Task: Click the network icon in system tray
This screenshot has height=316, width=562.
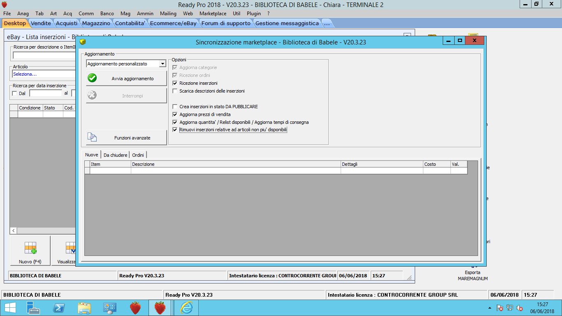Action: (510, 308)
